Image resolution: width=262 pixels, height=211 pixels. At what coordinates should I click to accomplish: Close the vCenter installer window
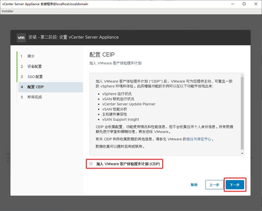(x=256, y=4)
